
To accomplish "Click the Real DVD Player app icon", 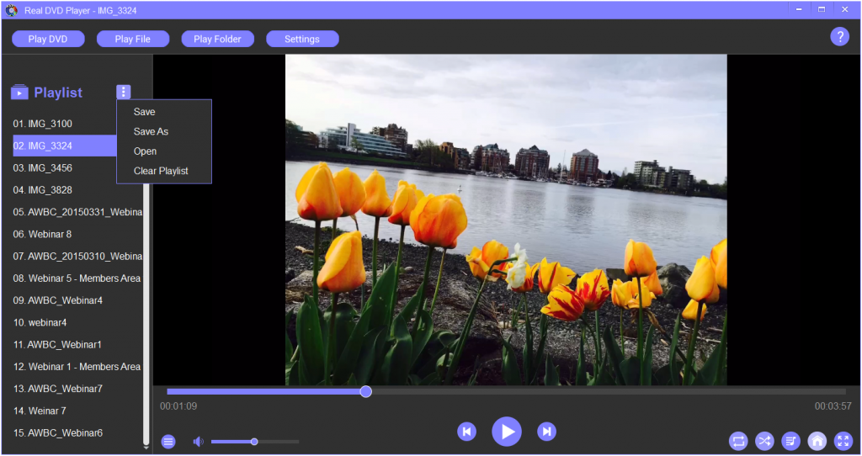I will click(x=11, y=10).
